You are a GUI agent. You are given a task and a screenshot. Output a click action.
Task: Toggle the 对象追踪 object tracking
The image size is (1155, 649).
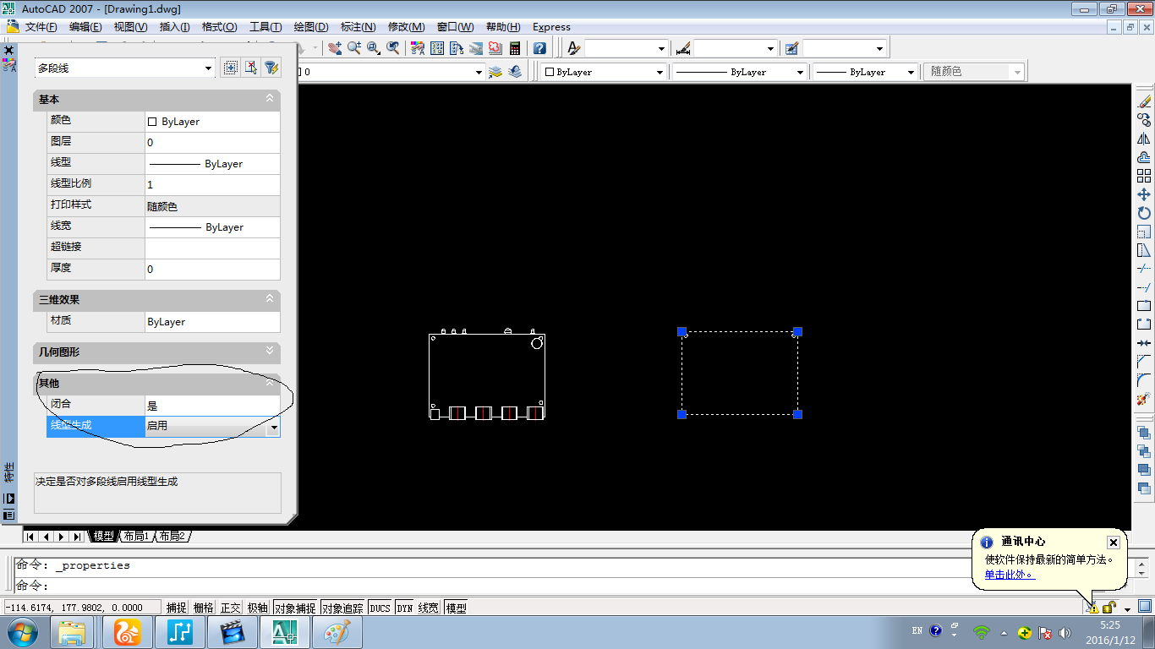tap(342, 608)
